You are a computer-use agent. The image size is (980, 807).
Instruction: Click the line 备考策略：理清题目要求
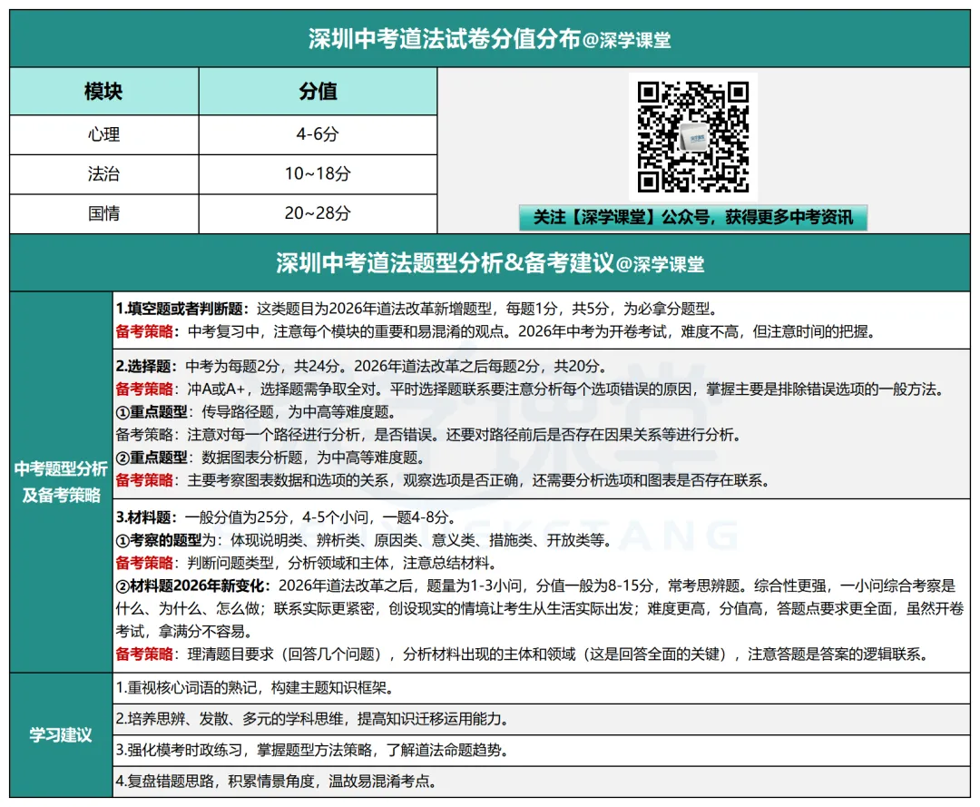pyautogui.click(x=522, y=654)
